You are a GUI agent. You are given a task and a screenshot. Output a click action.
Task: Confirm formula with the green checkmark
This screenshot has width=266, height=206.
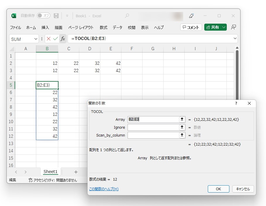56,39
